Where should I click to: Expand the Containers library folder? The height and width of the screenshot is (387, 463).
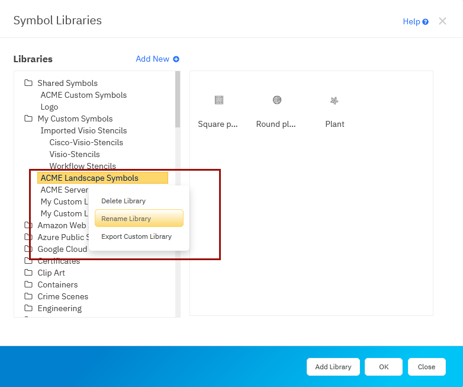click(28, 284)
